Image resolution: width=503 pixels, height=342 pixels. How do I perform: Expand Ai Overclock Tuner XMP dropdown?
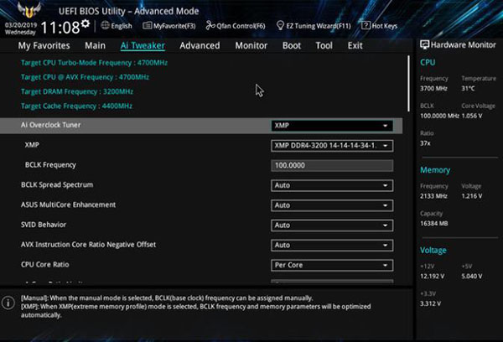[x=332, y=126]
